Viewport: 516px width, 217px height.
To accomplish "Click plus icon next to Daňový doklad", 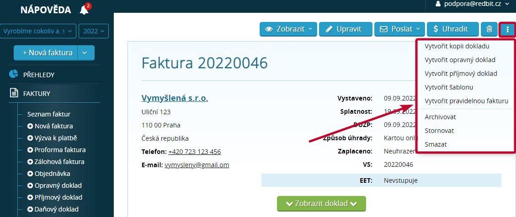I will point(30,209).
